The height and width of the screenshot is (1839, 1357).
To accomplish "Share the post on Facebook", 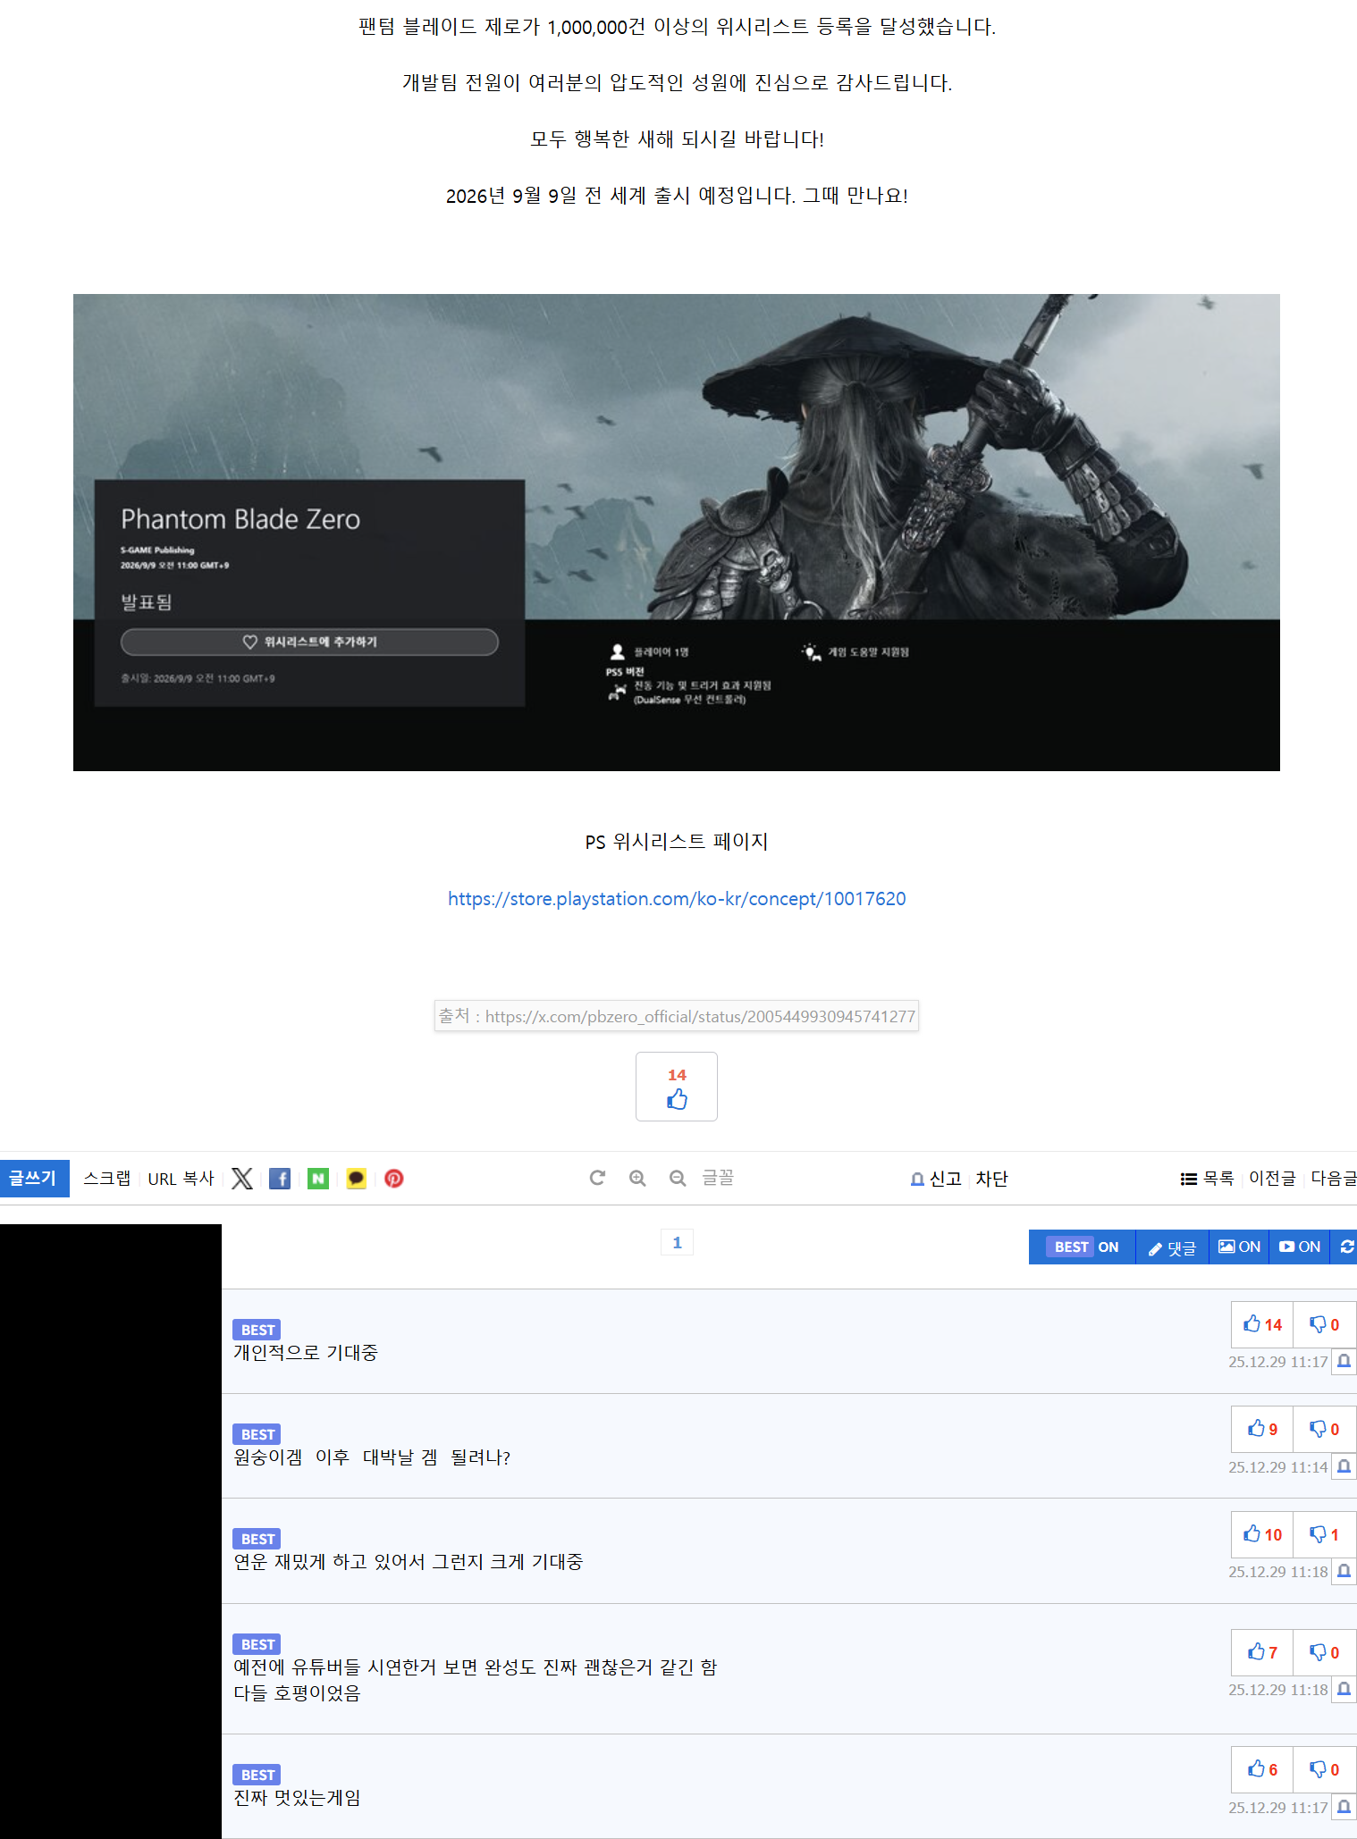I will coord(280,1179).
